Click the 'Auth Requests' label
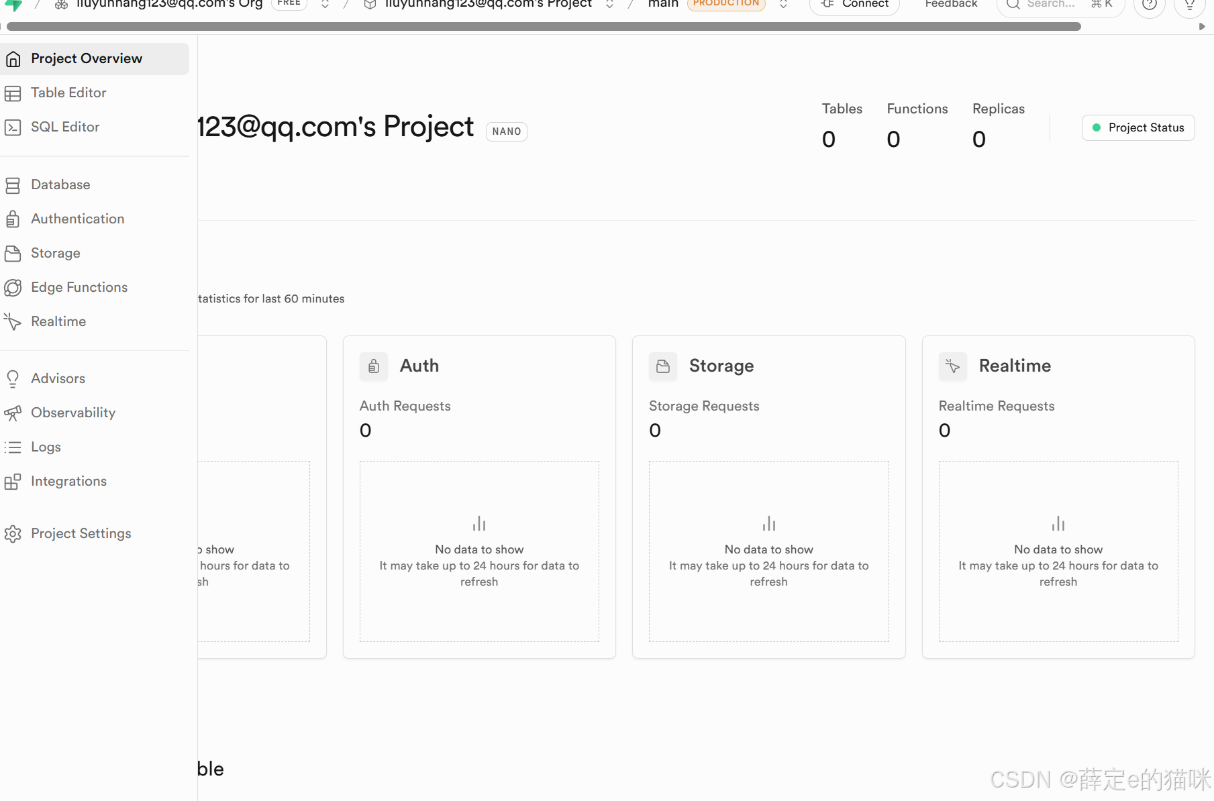 coord(405,407)
